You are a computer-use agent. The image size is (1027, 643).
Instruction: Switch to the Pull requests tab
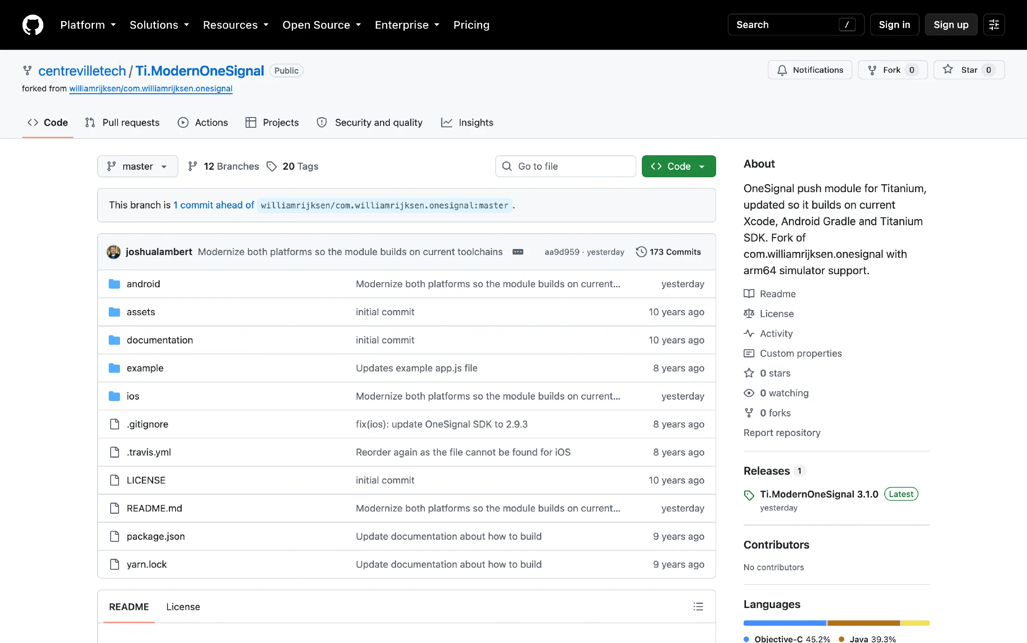pyautogui.click(x=122, y=123)
